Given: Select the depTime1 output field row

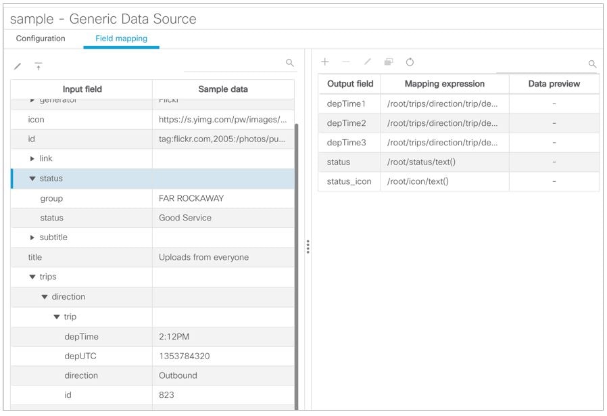Looking at the screenshot, I should point(350,103).
